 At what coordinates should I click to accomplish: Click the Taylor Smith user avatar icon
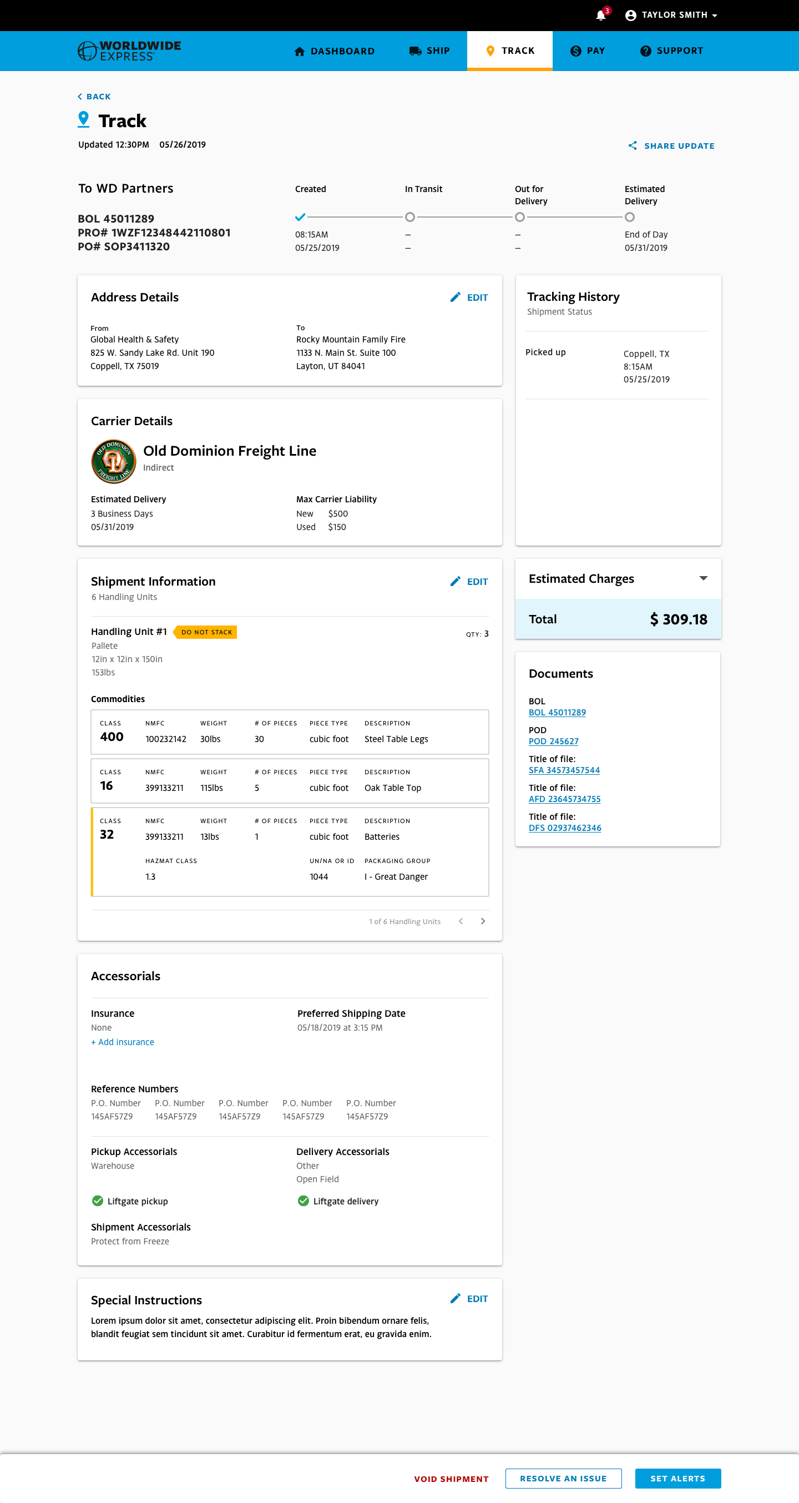point(630,15)
